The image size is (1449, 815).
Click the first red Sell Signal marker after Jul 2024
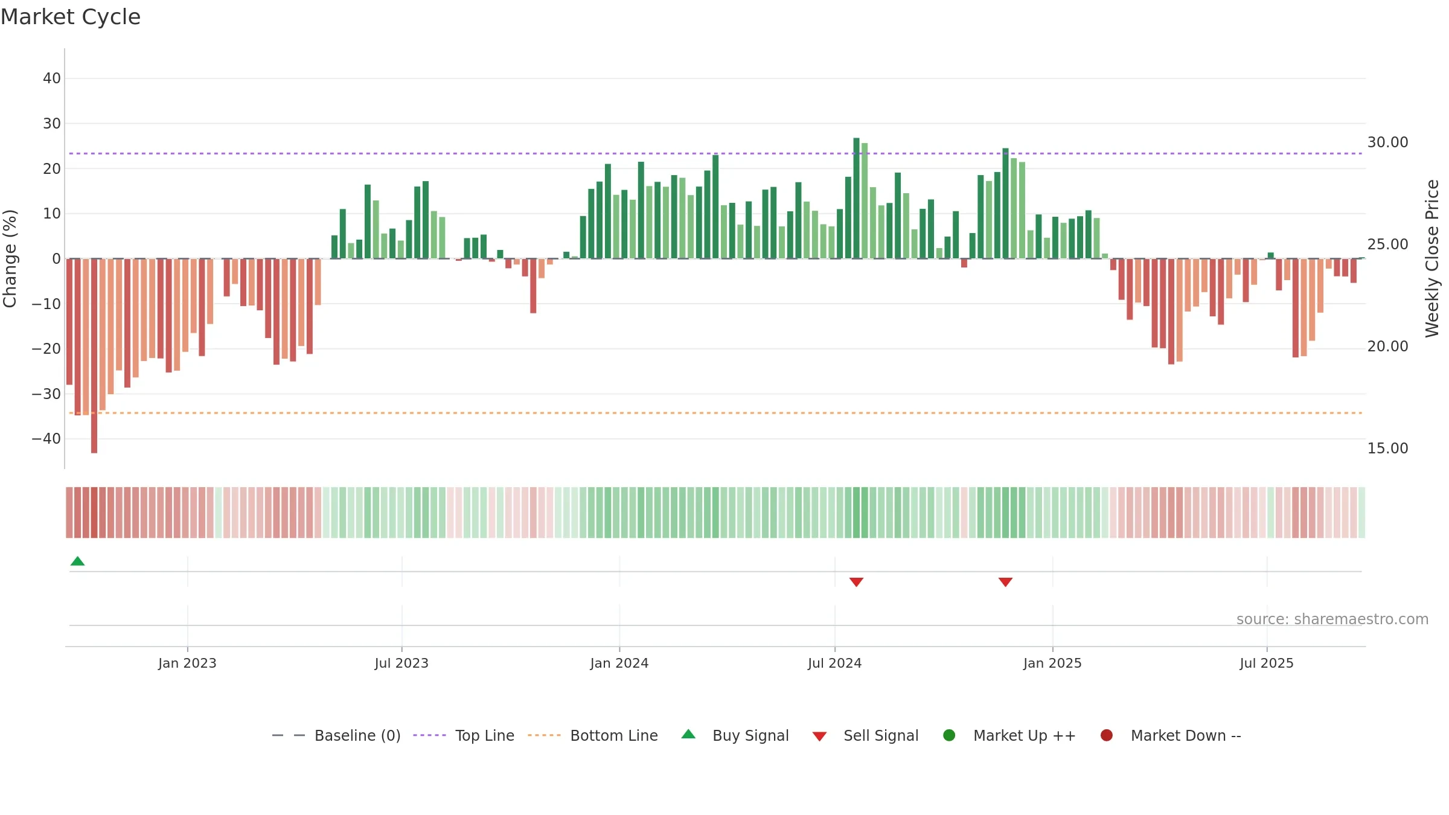tap(856, 582)
